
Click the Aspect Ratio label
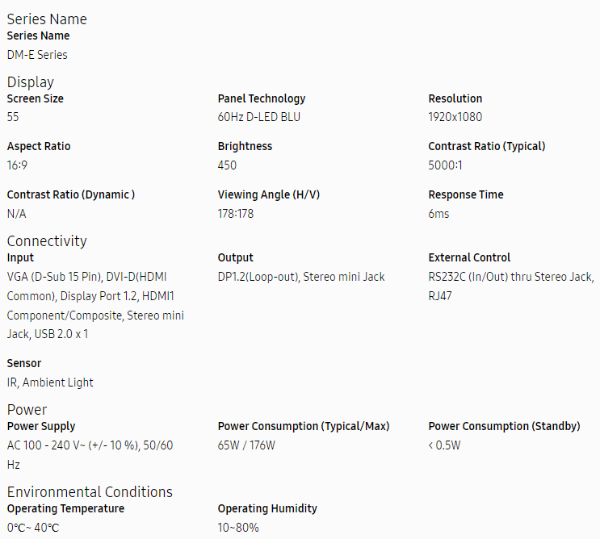pos(39,146)
